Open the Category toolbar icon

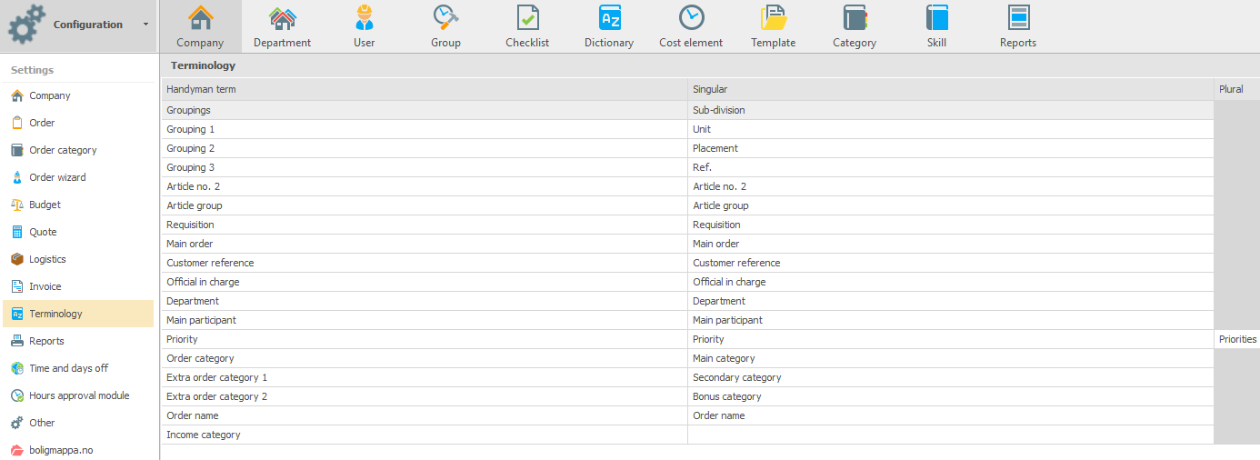click(855, 26)
